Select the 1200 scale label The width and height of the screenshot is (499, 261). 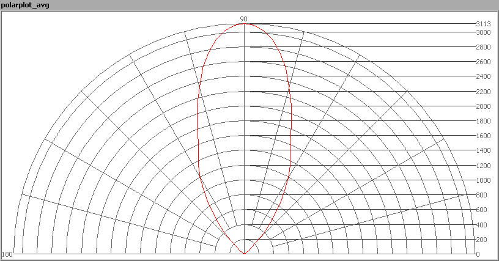point(483,166)
